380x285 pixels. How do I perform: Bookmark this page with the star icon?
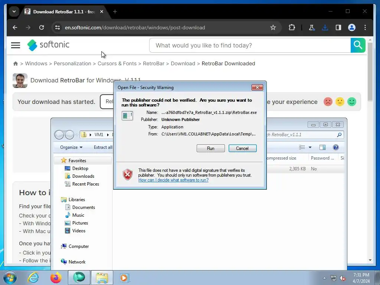coord(273,27)
